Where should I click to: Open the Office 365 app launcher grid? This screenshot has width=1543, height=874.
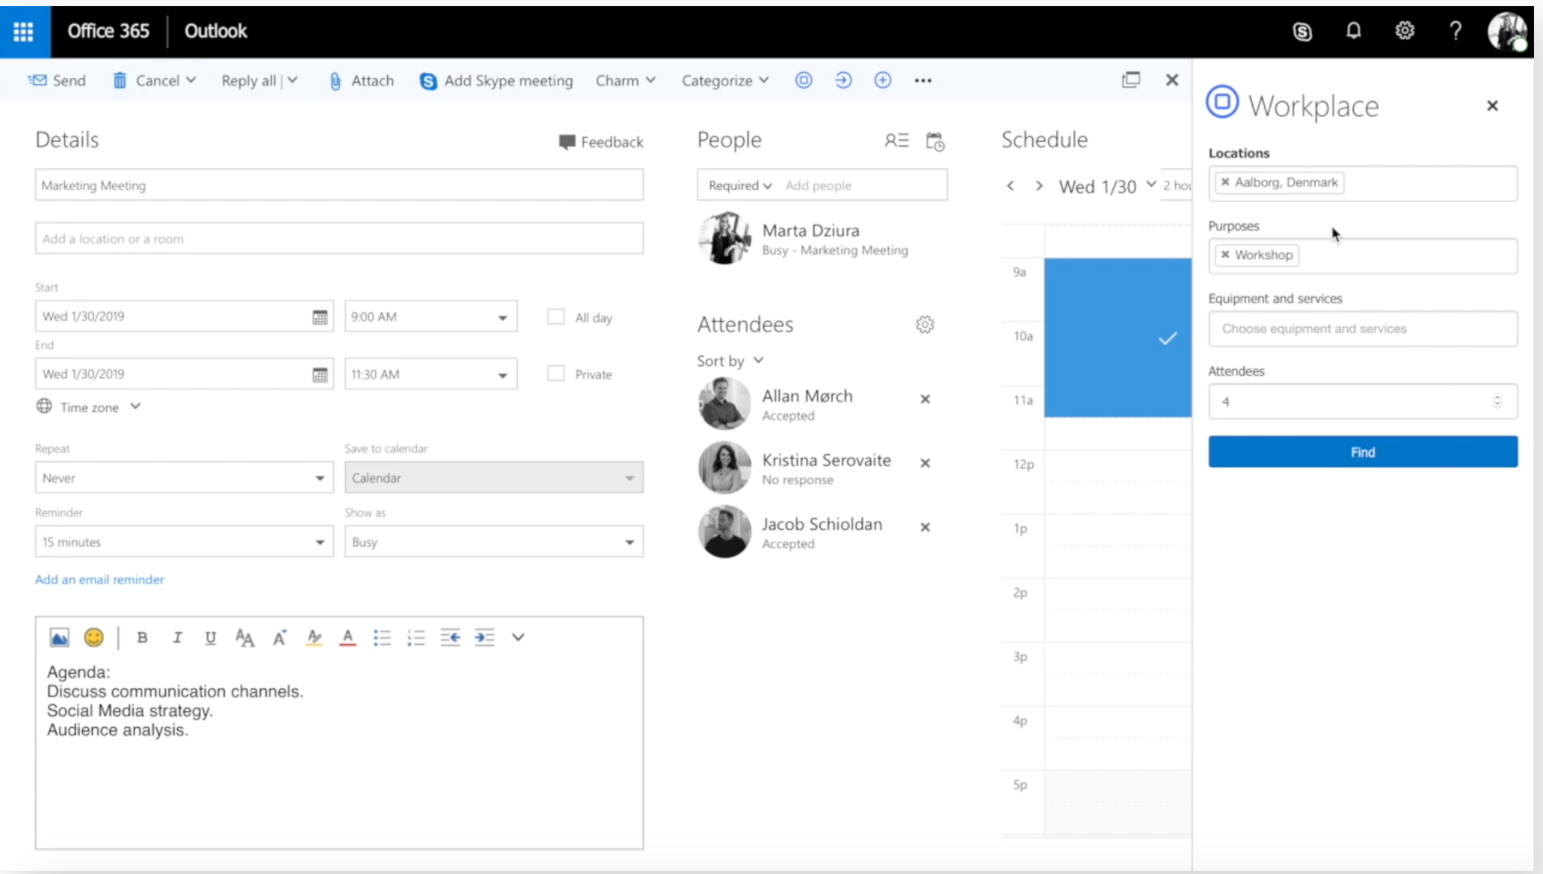[x=23, y=31]
